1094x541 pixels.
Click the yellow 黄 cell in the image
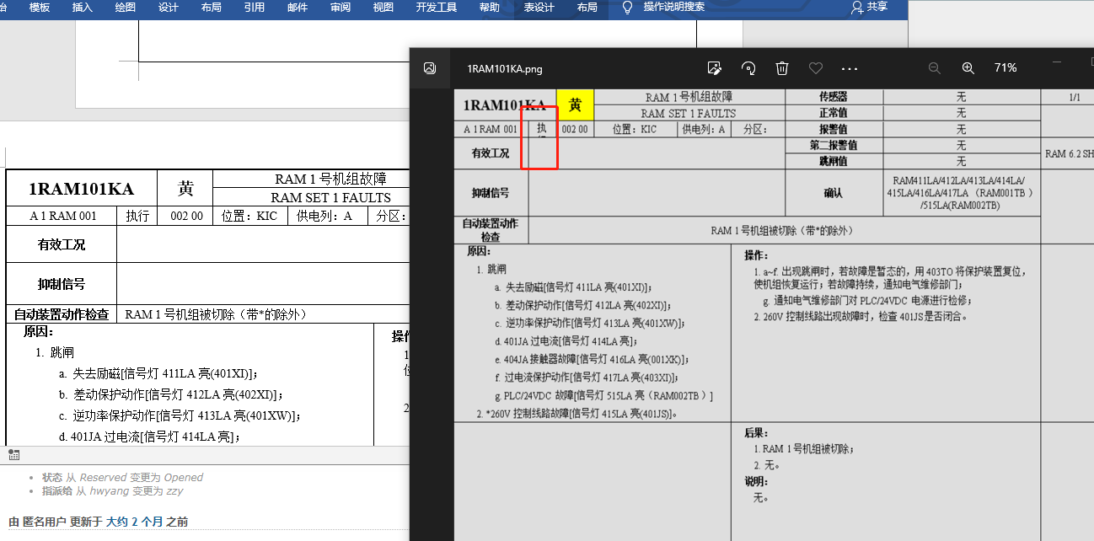575,104
